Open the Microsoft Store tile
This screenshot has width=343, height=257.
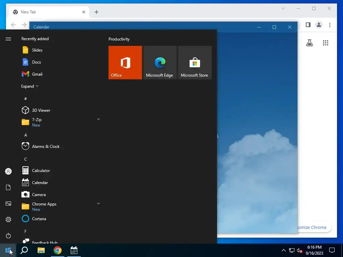pyautogui.click(x=195, y=63)
